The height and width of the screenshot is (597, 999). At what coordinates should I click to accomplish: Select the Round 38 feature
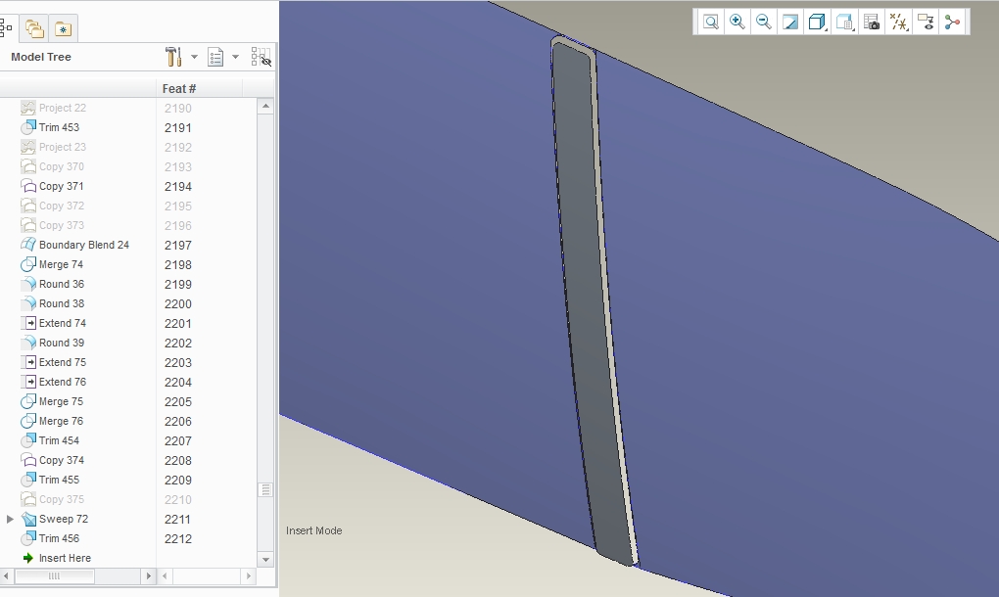(x=61, y=303)
